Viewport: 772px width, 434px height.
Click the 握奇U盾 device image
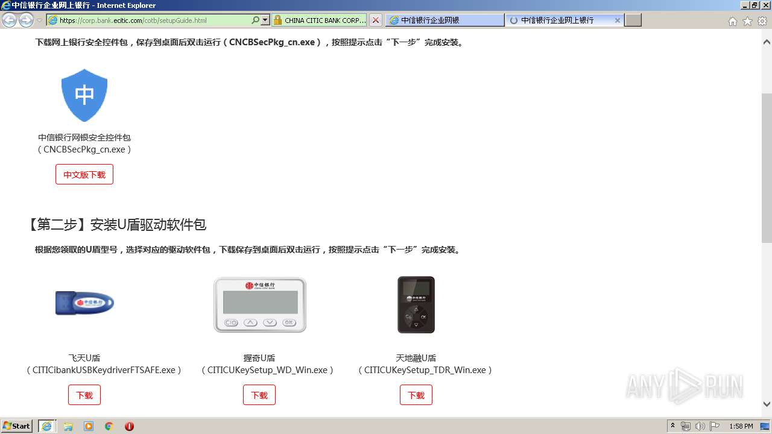[260, 304]
